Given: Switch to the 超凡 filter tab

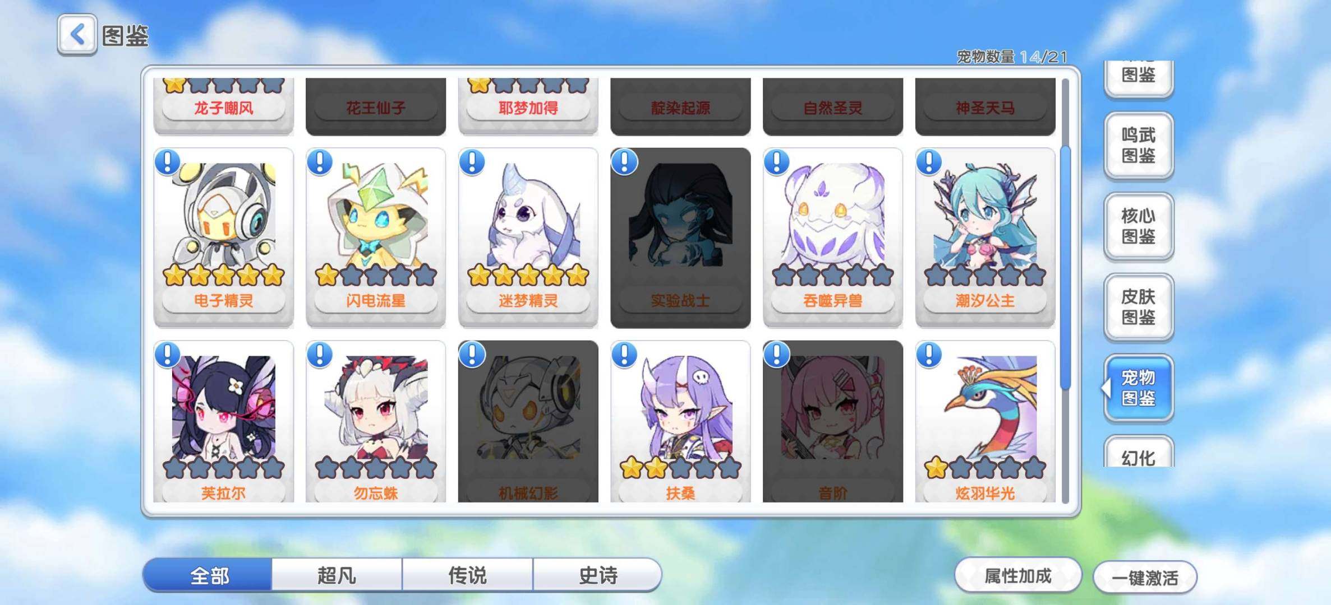Looking at the screenshot, I should tap(337, 575).
